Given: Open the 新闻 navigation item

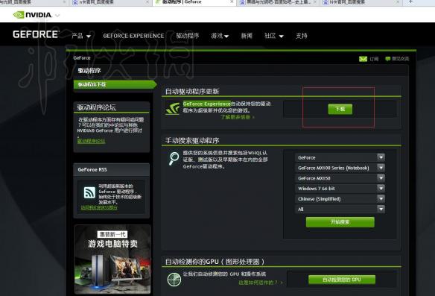Looking at the screenshot, I should coord(247,36).
